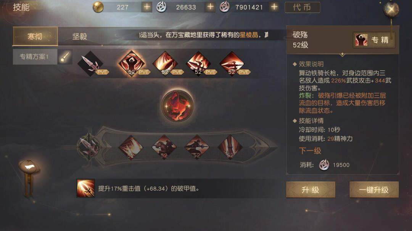
Task: Click the 升级 upgrade button
Action: [311, 190]
